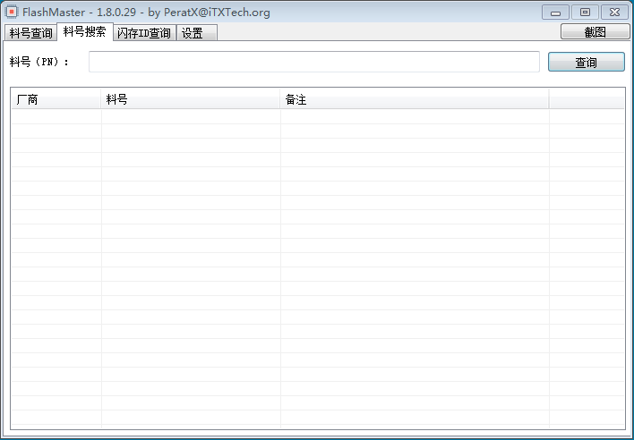Click the divider between 料号 and 备注 headers

280,100
